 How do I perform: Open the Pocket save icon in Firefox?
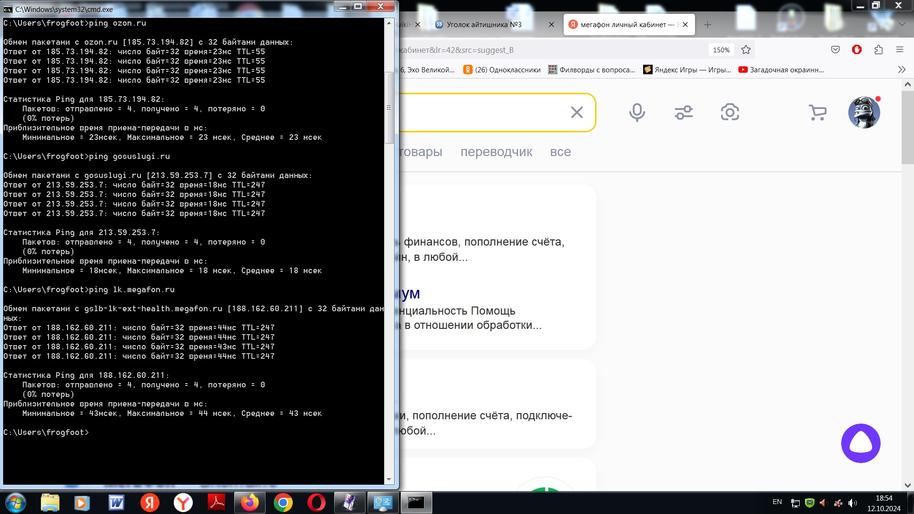pyautogui.click(x=835, y=50)
